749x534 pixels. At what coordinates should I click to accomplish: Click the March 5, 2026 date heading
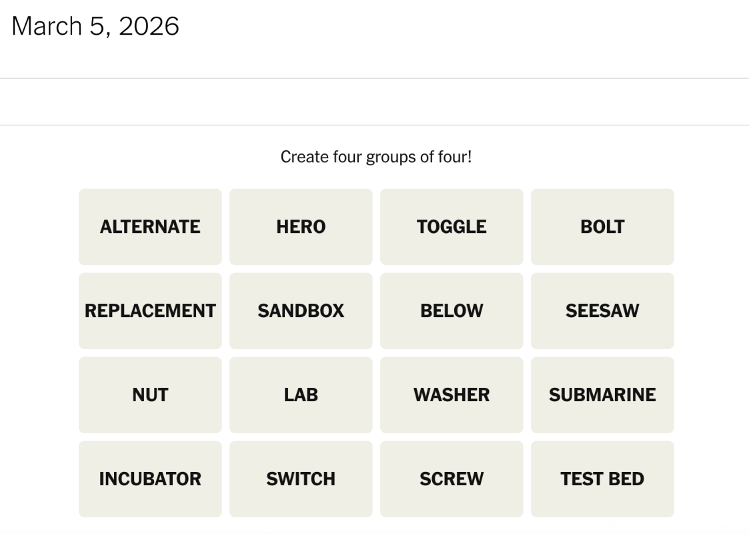click(x=96, y=26)
